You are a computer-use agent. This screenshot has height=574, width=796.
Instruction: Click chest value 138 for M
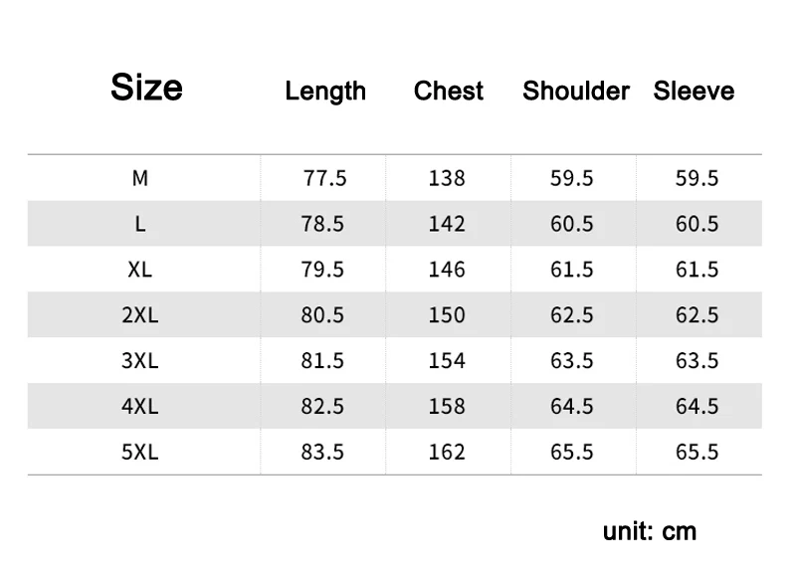click(447, 178)
